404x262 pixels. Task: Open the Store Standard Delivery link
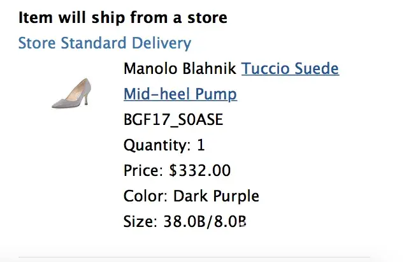click(105, 43)
